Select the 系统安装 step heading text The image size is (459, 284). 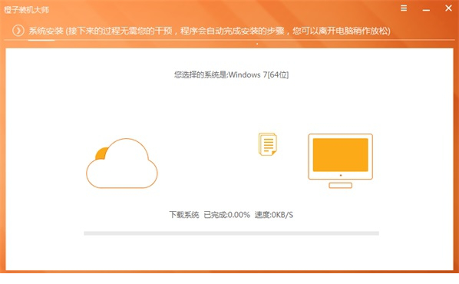click(x=45, y=31)
